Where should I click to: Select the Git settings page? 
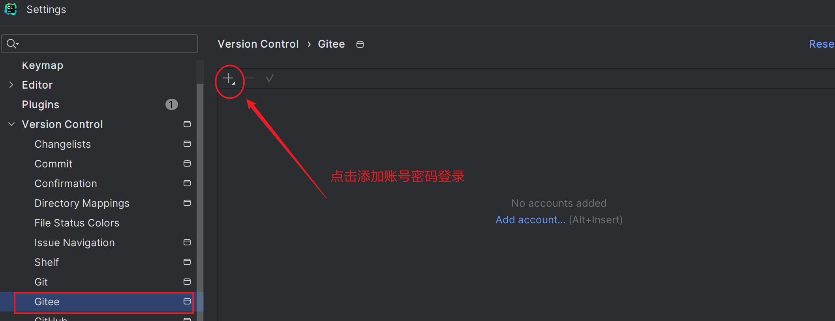pyautogui.click(x=41, y=282)
